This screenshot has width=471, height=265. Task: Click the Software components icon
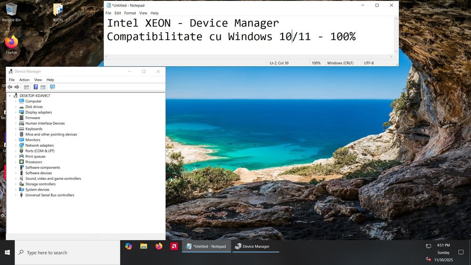[x=21, y=168]
